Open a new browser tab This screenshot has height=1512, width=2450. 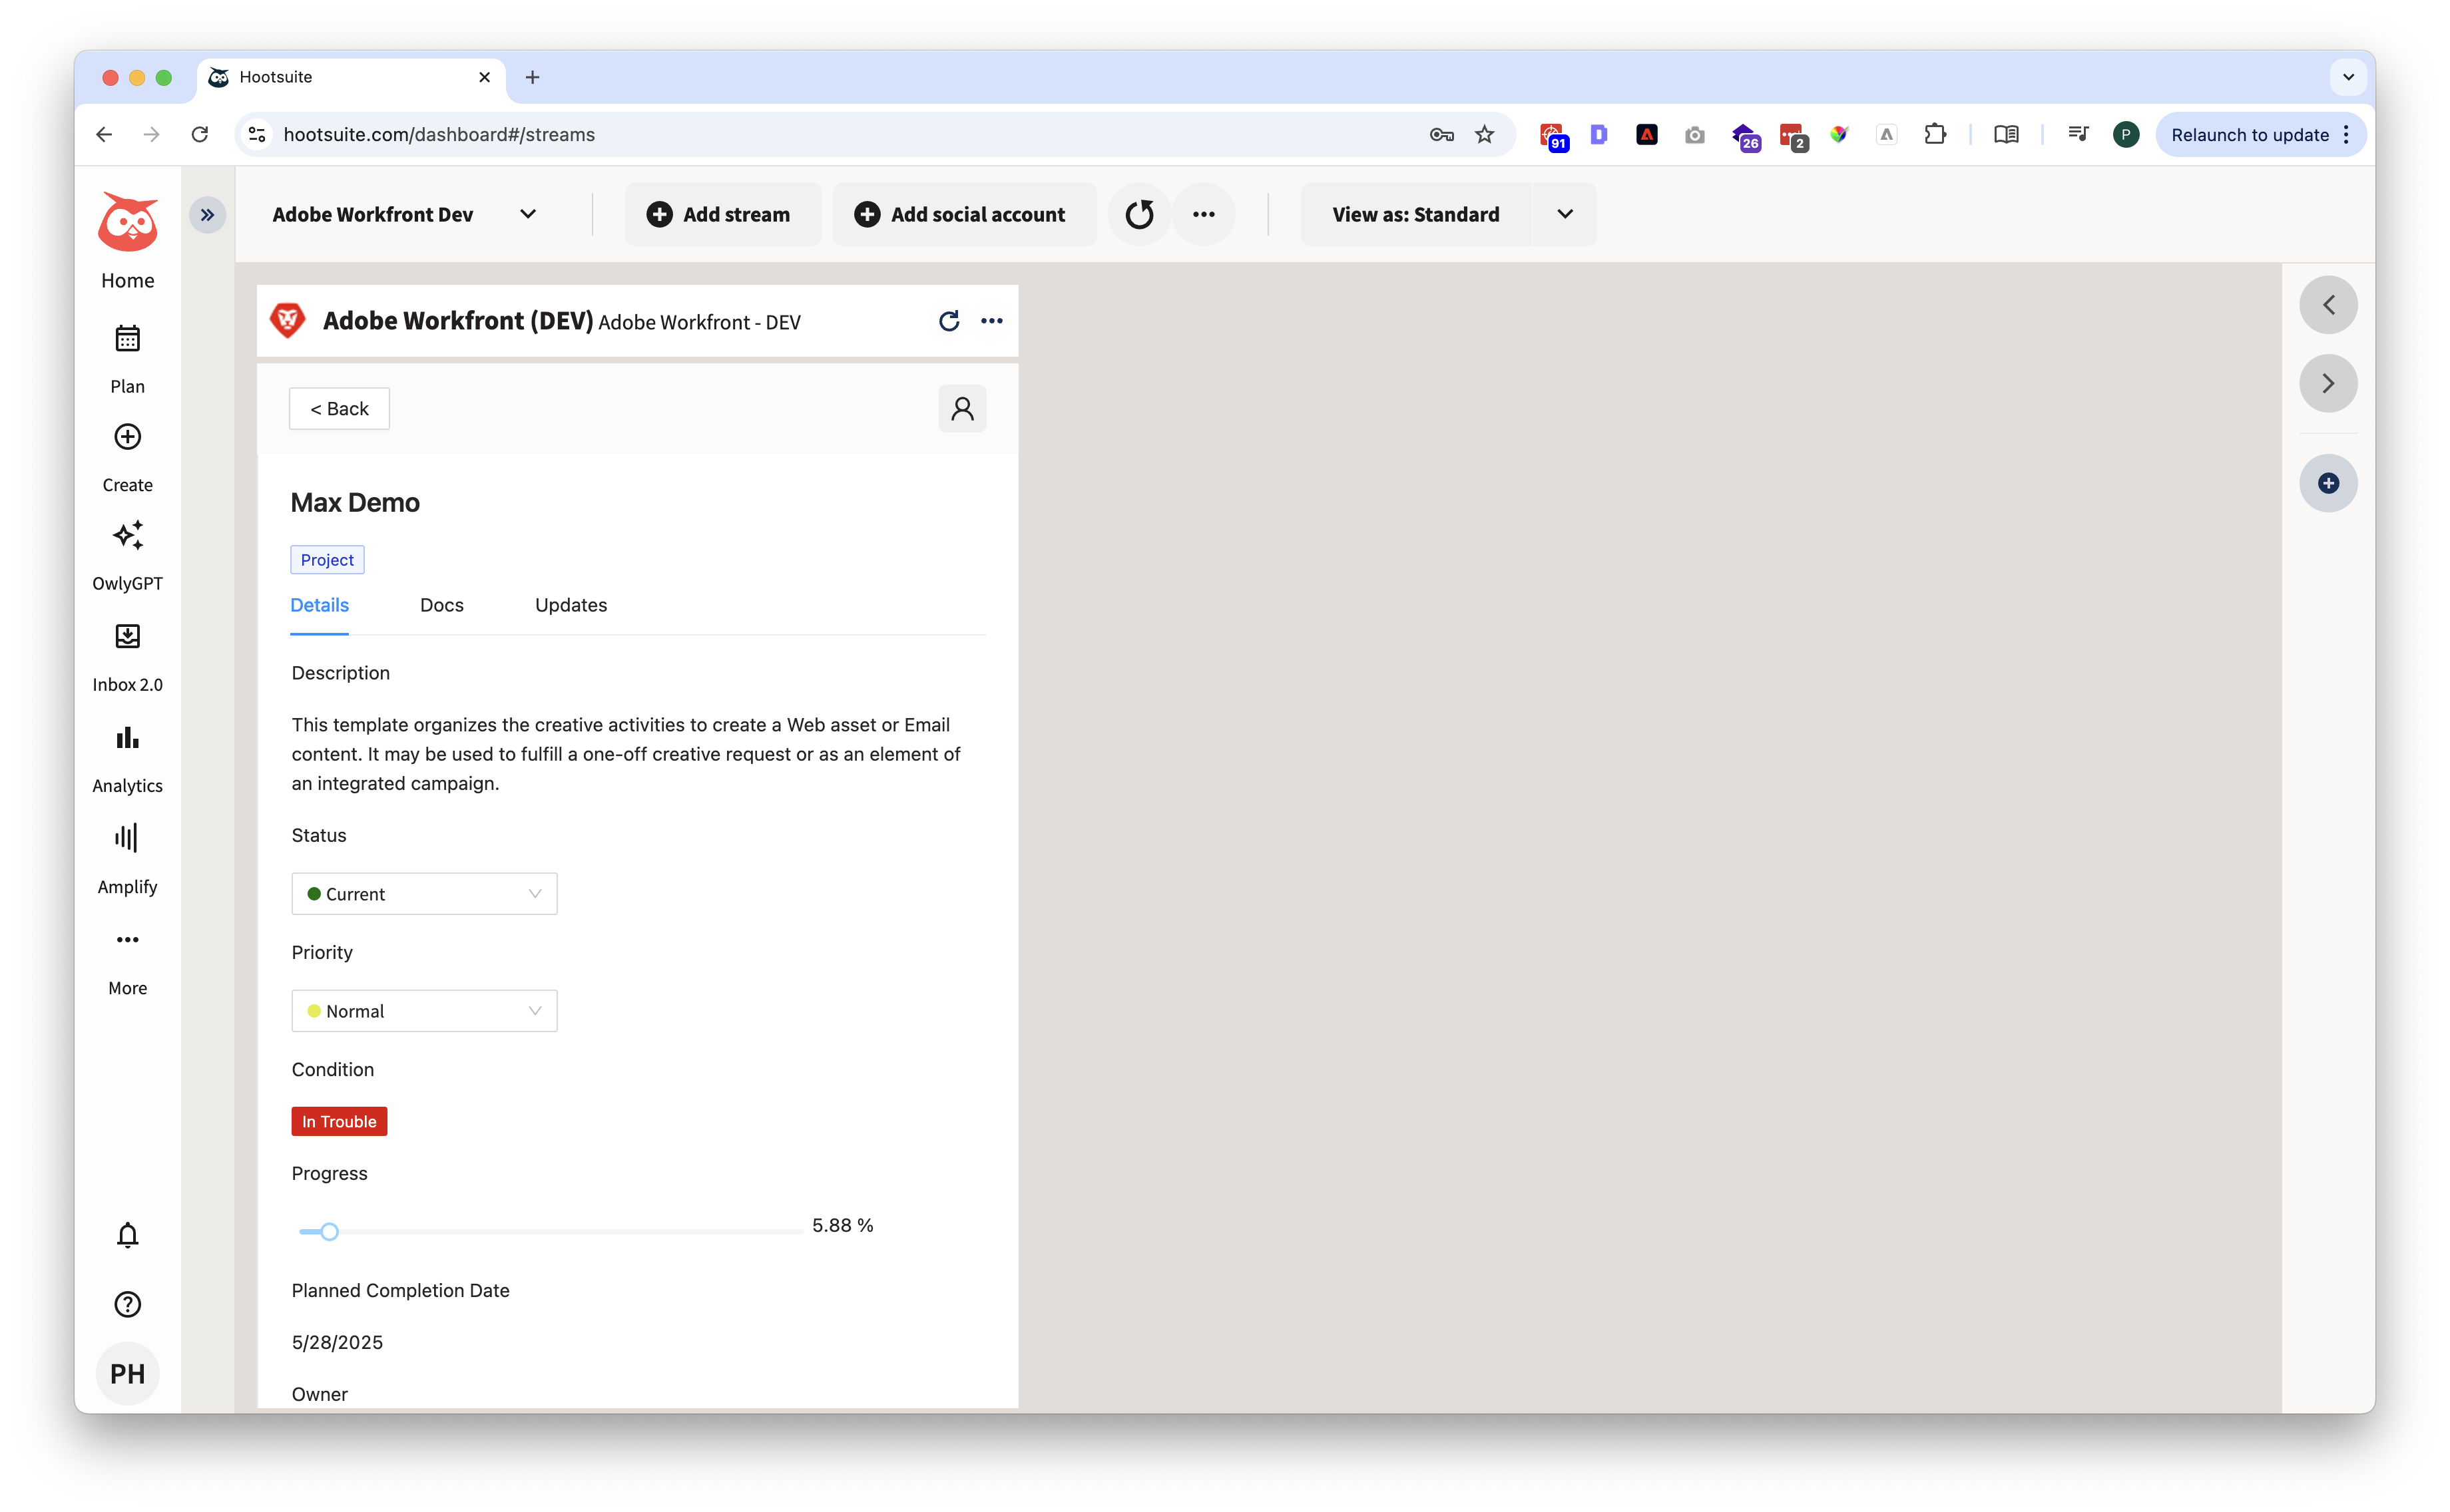pos(532,77)
